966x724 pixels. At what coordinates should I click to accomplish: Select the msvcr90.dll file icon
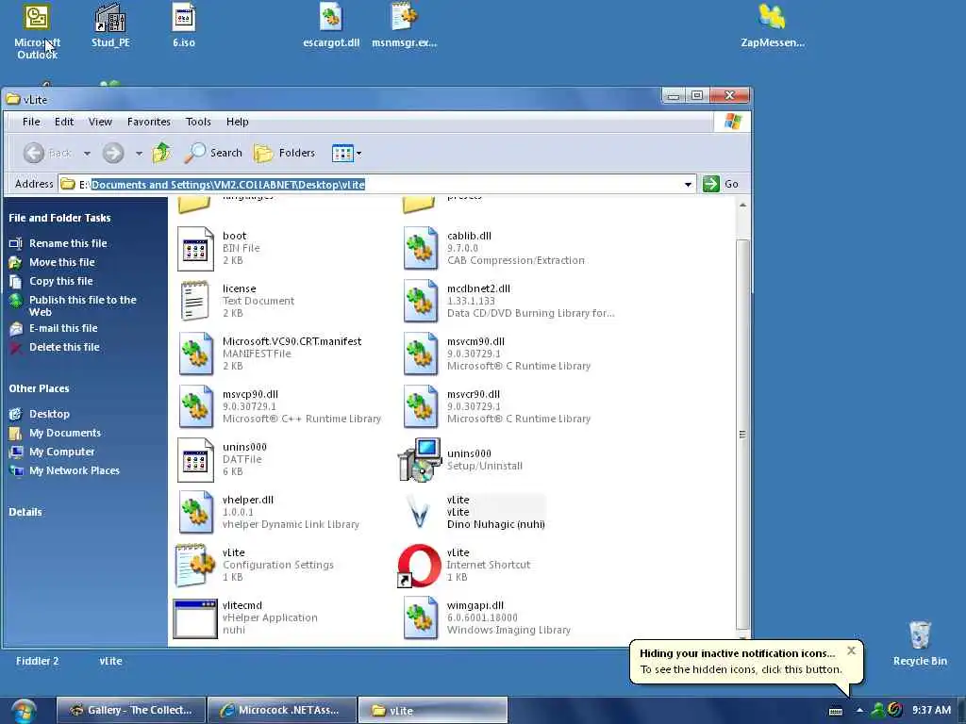click(x=420, y=407)
